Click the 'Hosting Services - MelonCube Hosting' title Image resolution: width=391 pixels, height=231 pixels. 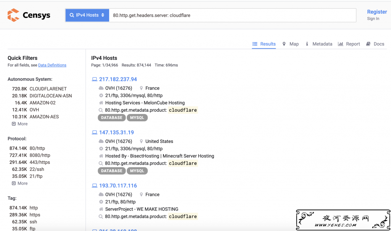click(145, 103)
